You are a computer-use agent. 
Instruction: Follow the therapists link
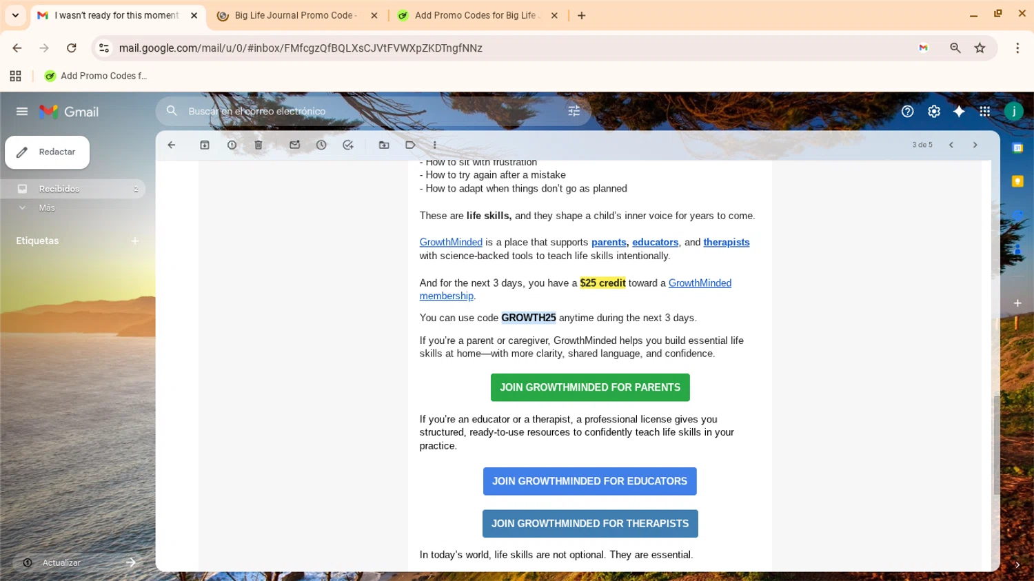[x=726, y=243]
